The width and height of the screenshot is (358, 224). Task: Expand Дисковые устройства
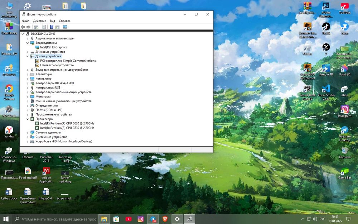coord(28,52)
